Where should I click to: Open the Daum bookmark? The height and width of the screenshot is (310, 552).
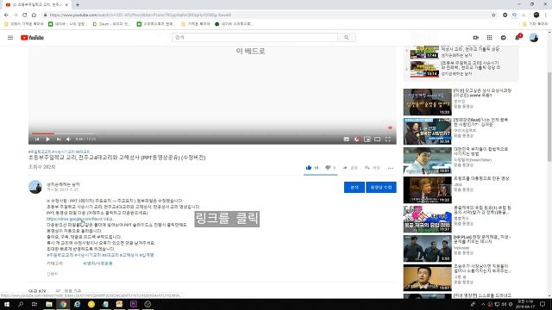point(111,24)
